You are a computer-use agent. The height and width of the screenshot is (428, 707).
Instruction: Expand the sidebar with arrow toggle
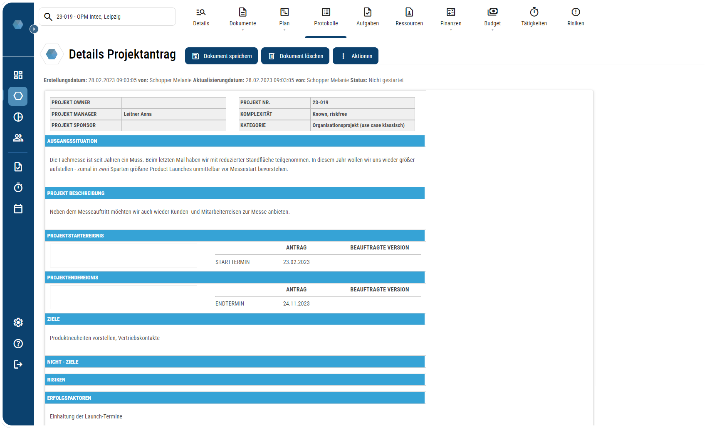pyautogui.click(x=34, y=29)
